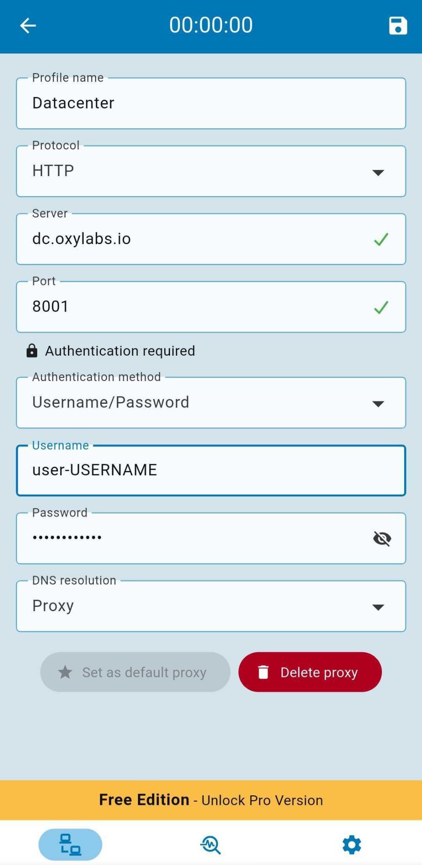Viewport: 422px width, 865px height.
Task: Click the Profile name field with Datacenter
Action: click(x=211, y=103)
